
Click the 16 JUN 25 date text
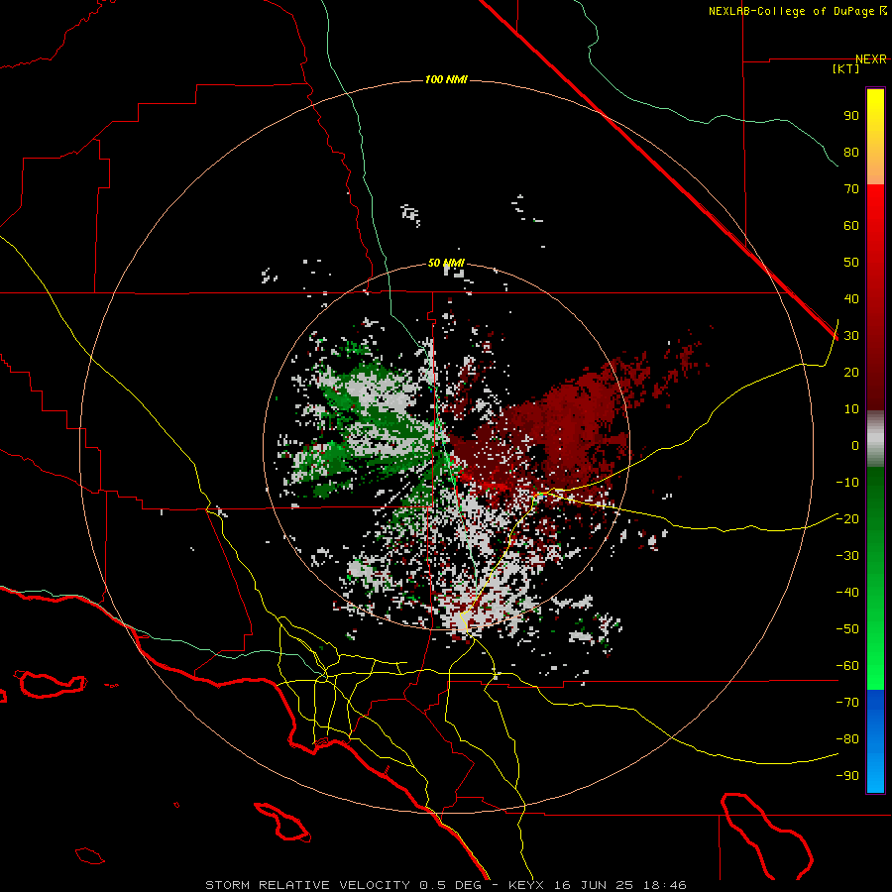click(594, 885)
